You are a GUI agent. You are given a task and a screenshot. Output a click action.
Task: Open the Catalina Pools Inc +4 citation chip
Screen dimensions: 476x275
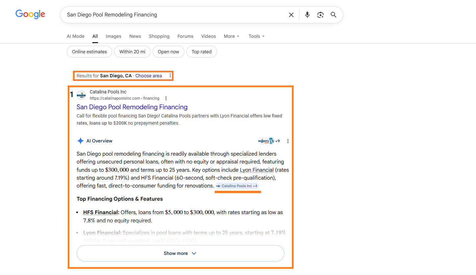pos(237,186)
